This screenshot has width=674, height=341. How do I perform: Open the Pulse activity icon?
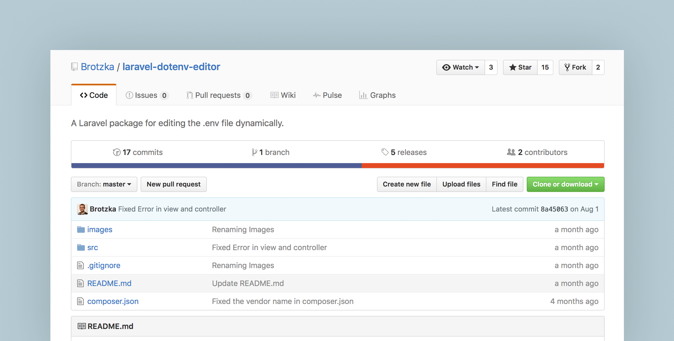tap(316, 95)
